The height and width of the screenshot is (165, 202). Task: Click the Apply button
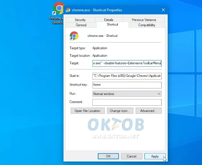pyautogui.click(x=155, y=156)
